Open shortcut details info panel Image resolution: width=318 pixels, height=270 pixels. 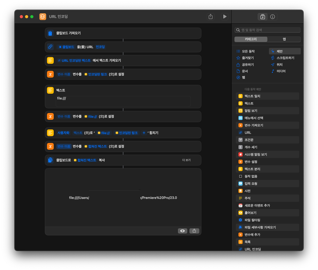pos(273,17)
